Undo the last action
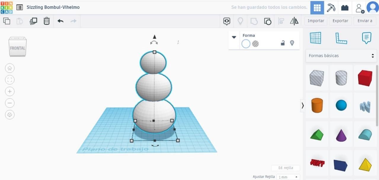The image size is (379, 180). (60, 21)
